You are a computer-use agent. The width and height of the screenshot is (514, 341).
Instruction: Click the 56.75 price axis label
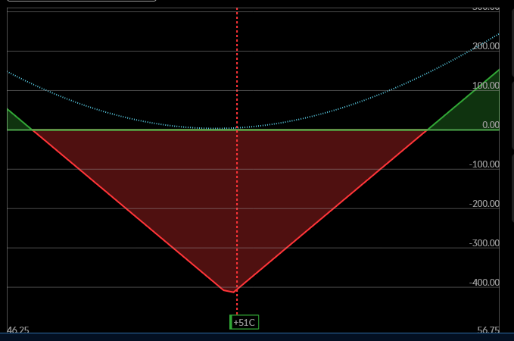488,330
